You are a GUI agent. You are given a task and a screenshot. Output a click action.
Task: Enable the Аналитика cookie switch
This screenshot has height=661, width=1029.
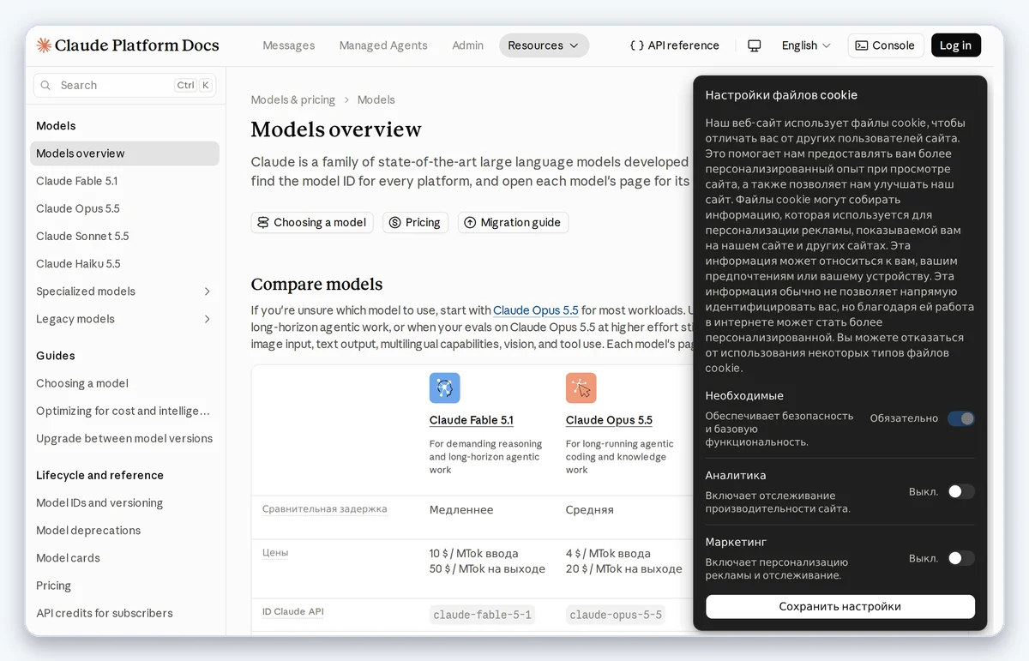pyautogui.click(x=961, y=492)
